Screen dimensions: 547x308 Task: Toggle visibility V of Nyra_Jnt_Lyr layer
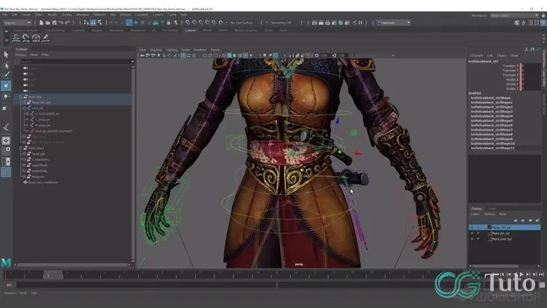[x=472, y=233]
